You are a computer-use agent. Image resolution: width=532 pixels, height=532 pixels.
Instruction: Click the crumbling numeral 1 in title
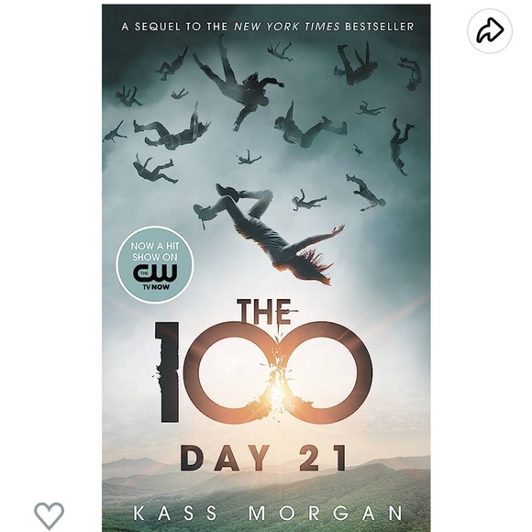pos(167,371)
